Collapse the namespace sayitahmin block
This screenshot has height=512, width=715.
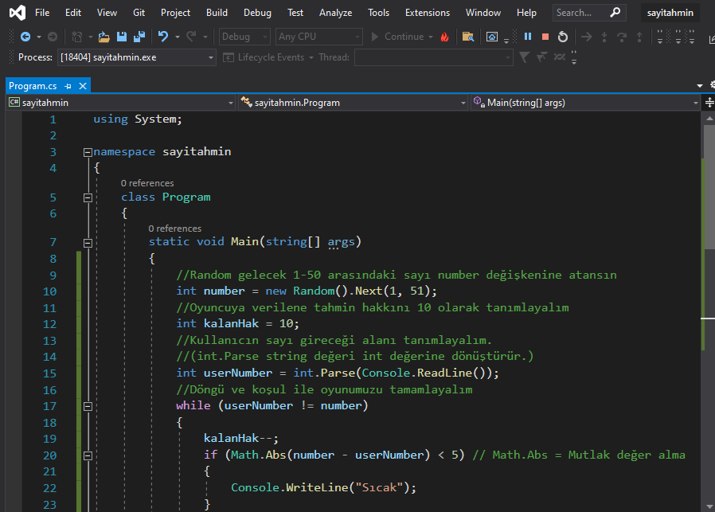click(88, 151)
